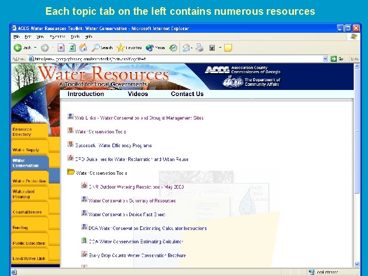Click the pdf icon beside EPD Guidelines
This screenshot has width=368, height=276.
71,158
